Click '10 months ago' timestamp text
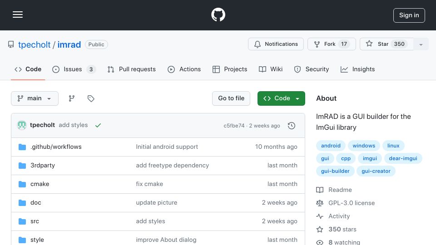Screen dimensions: 436x245 276,147
